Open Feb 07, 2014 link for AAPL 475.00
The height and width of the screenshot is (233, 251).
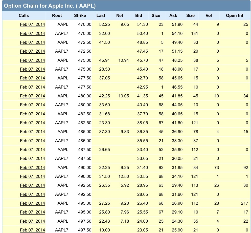click(33, 60)
